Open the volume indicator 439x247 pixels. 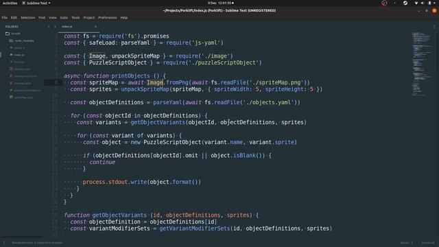click(423, 3)
